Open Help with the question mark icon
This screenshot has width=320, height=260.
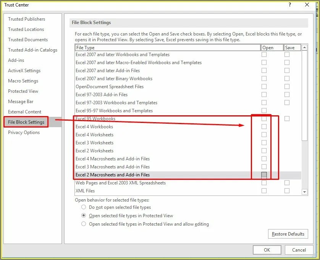tap(290, 5)
